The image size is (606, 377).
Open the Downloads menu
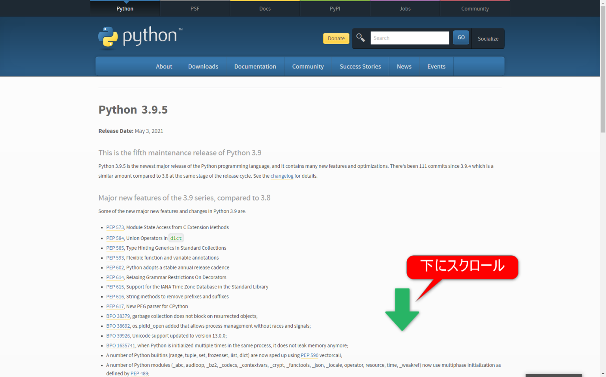pos(203,66)
